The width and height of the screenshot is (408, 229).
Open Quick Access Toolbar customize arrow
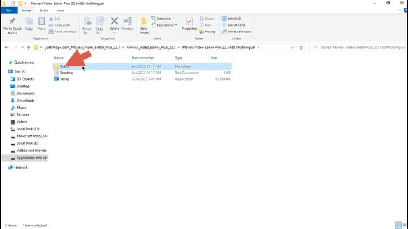click(25, 4)
